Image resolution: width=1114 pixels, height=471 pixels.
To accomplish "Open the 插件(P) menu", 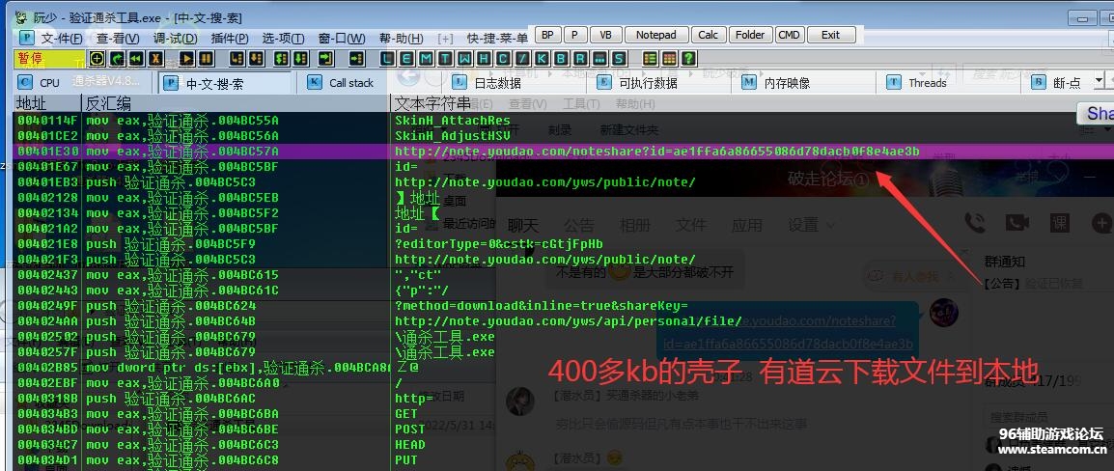I will [230, 38].
